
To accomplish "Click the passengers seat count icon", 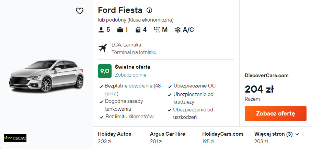I will 101,30.
